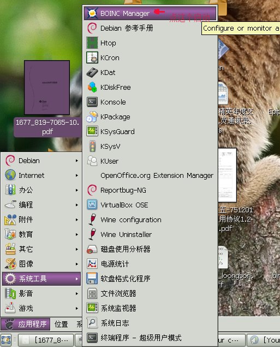The image size is (280, 347).
Task: Click the Debian 参考手册 swirl icon
Action: [x=92, y=28]
